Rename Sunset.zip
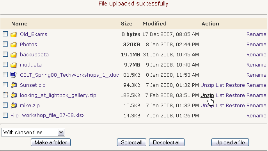The image size is (268, 151). 256,85
